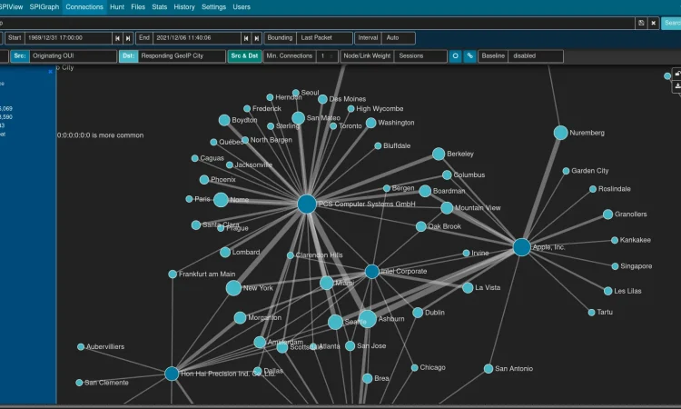This screenshot has width=681, height=409.
Task: Click End time next-step arrow icon
Action: tap(257, 38)
